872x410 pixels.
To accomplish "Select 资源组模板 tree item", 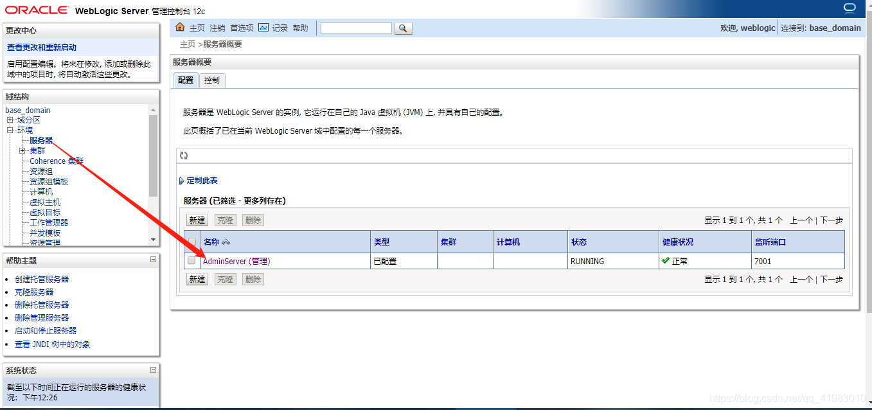I will [x=49, y=182].
